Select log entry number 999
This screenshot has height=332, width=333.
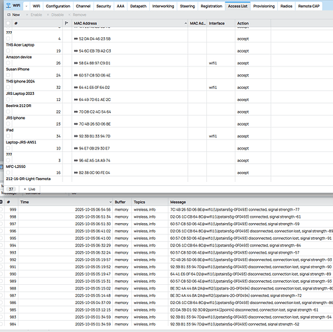pyautogui.click(x=166, y=210)
